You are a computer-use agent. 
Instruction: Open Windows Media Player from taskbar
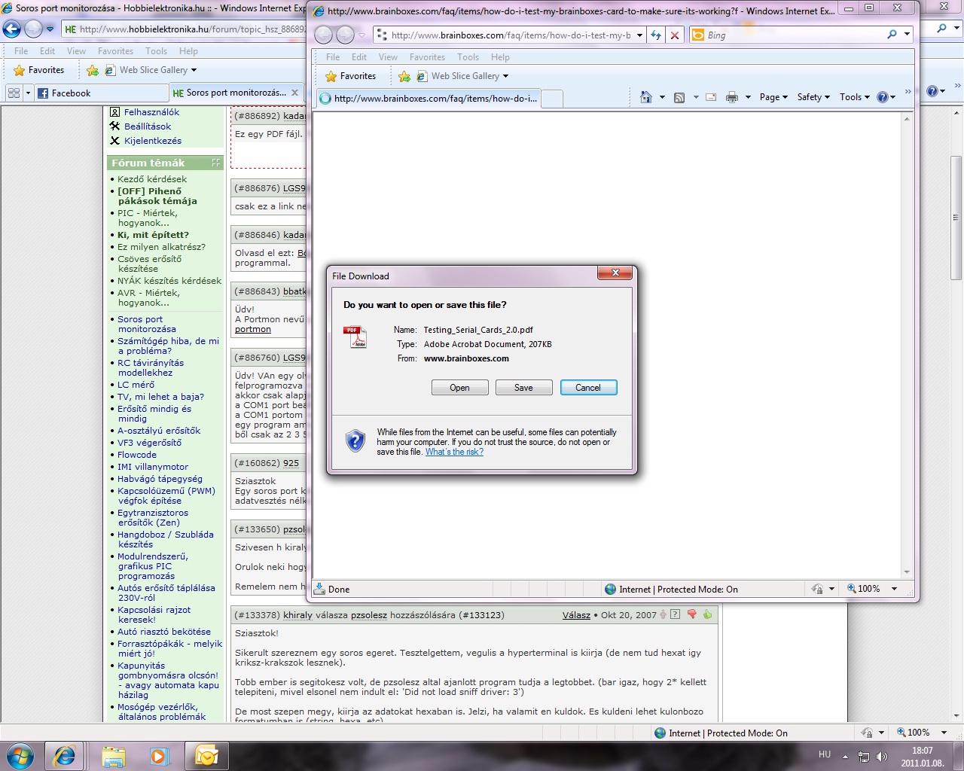click(159, 755)
